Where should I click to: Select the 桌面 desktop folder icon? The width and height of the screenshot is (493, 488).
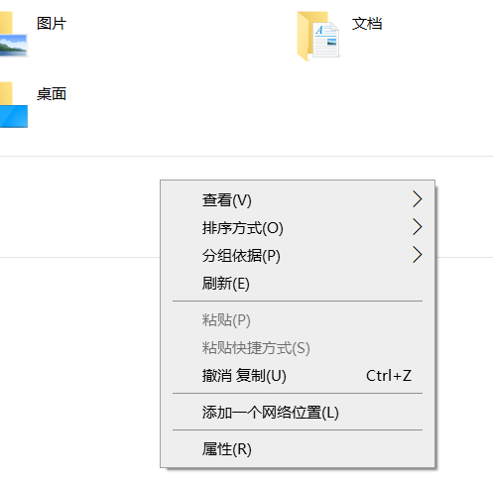coord(13,105)
